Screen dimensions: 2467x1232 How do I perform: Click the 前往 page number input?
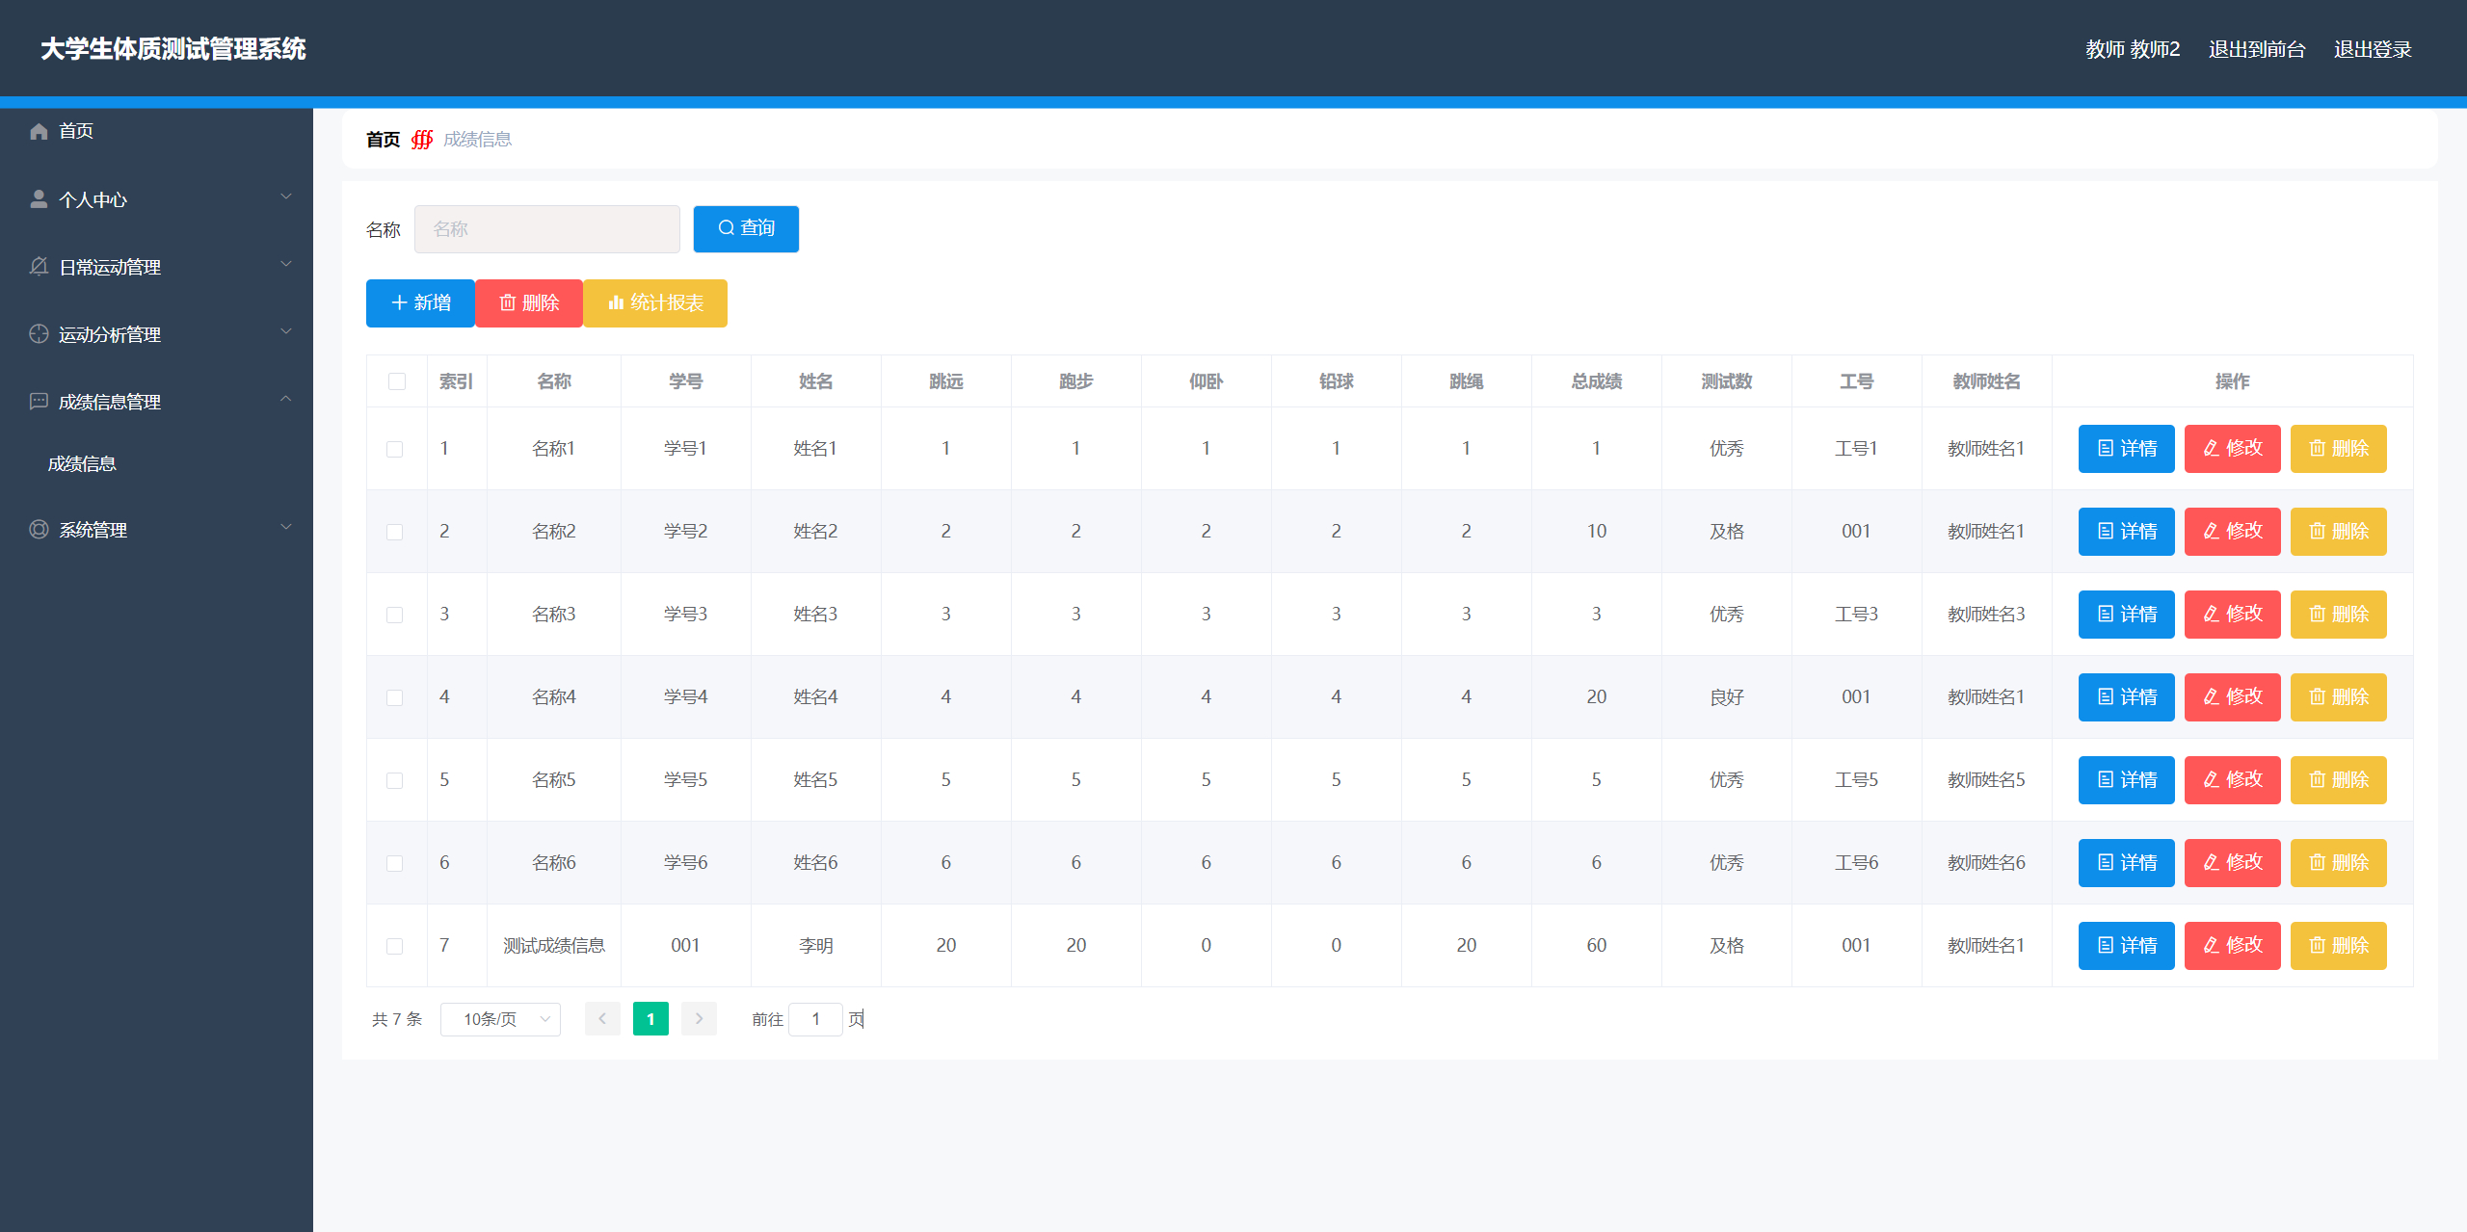coord(815,1019)
